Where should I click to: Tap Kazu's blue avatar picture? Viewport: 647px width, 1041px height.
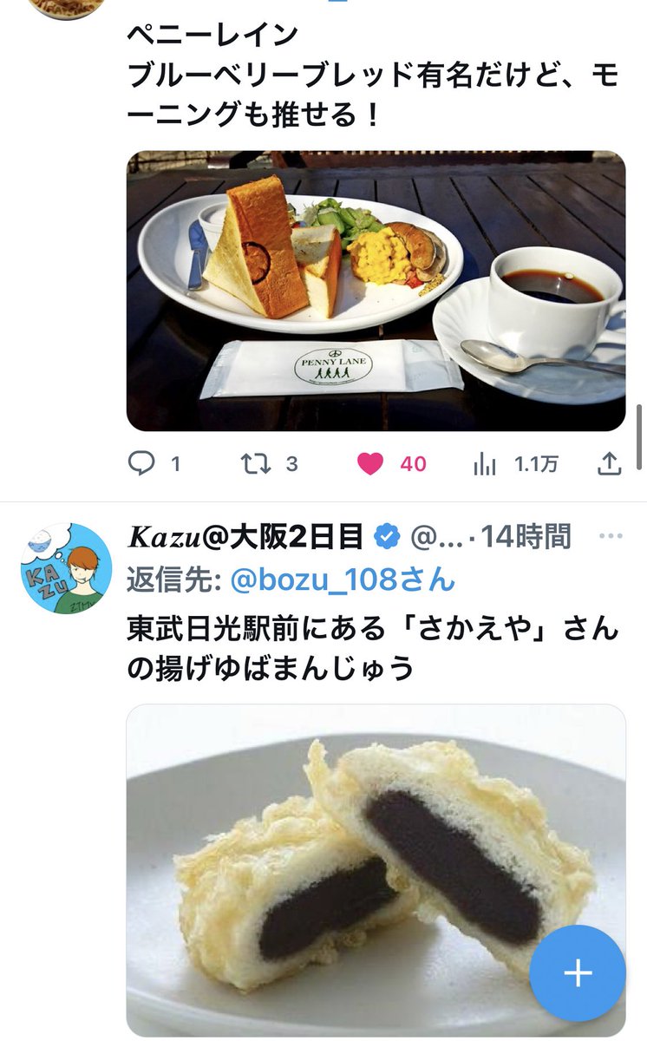(x=67, y=568)
